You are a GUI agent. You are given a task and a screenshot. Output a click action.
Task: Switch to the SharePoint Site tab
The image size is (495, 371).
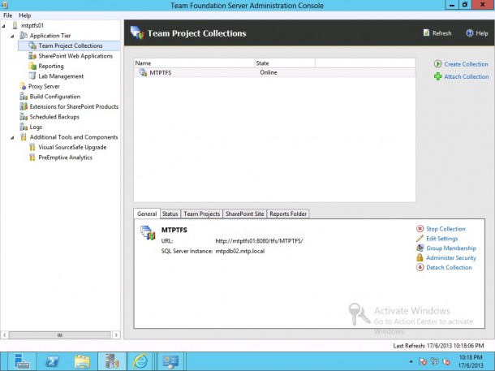tap(244, 214)
